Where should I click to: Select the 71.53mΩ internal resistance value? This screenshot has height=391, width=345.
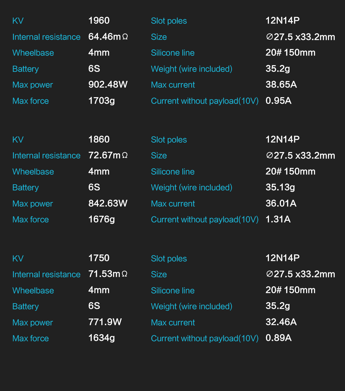pyautogui.click(x=108, y=274)
